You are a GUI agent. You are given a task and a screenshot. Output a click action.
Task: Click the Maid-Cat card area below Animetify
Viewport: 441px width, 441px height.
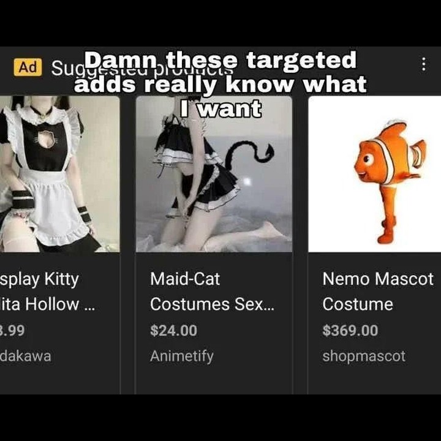[214, 380]
